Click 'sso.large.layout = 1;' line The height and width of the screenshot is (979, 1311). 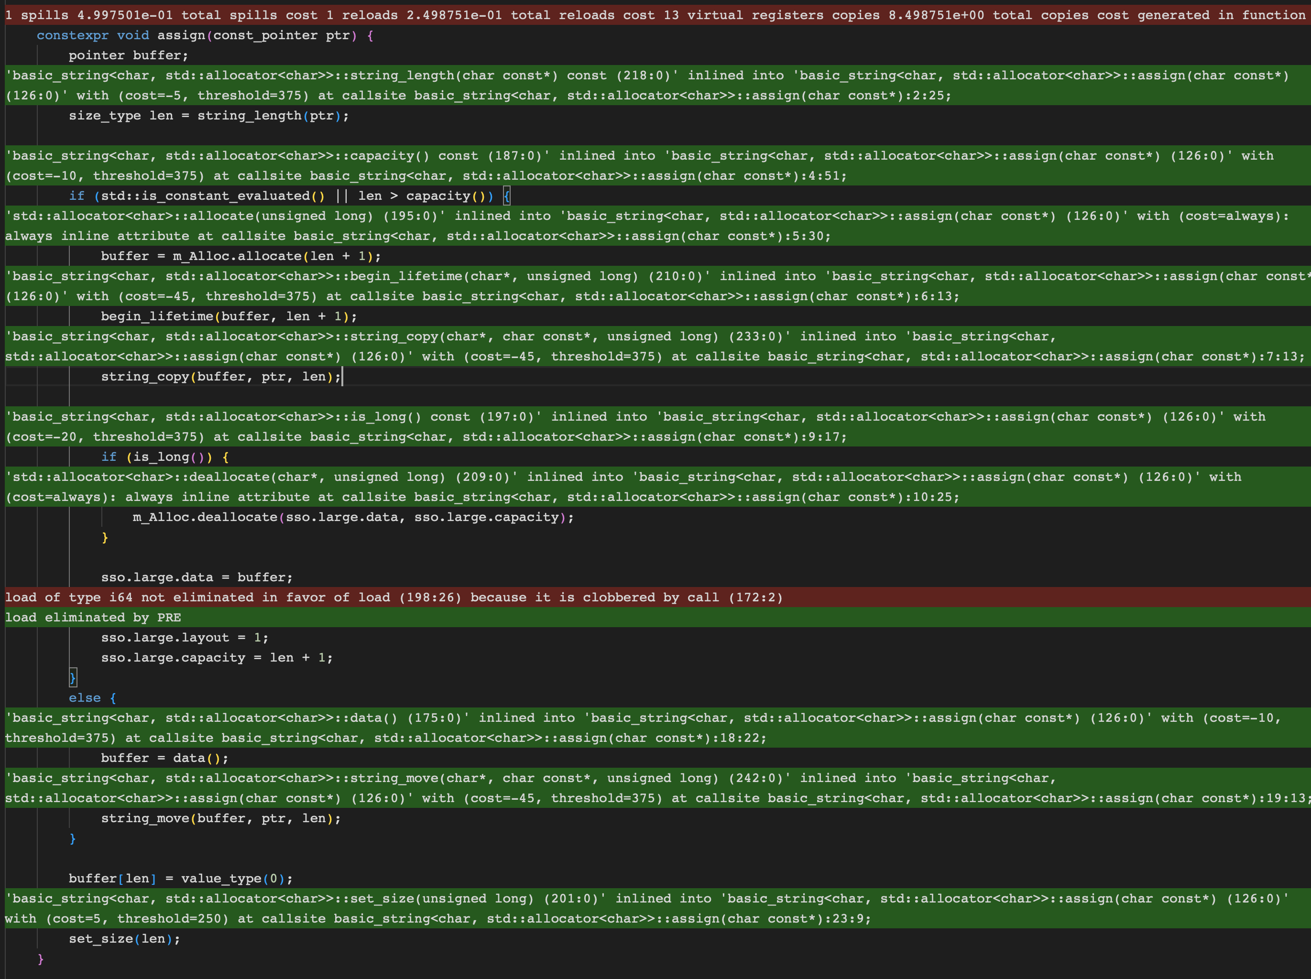[x=185, y=638]
